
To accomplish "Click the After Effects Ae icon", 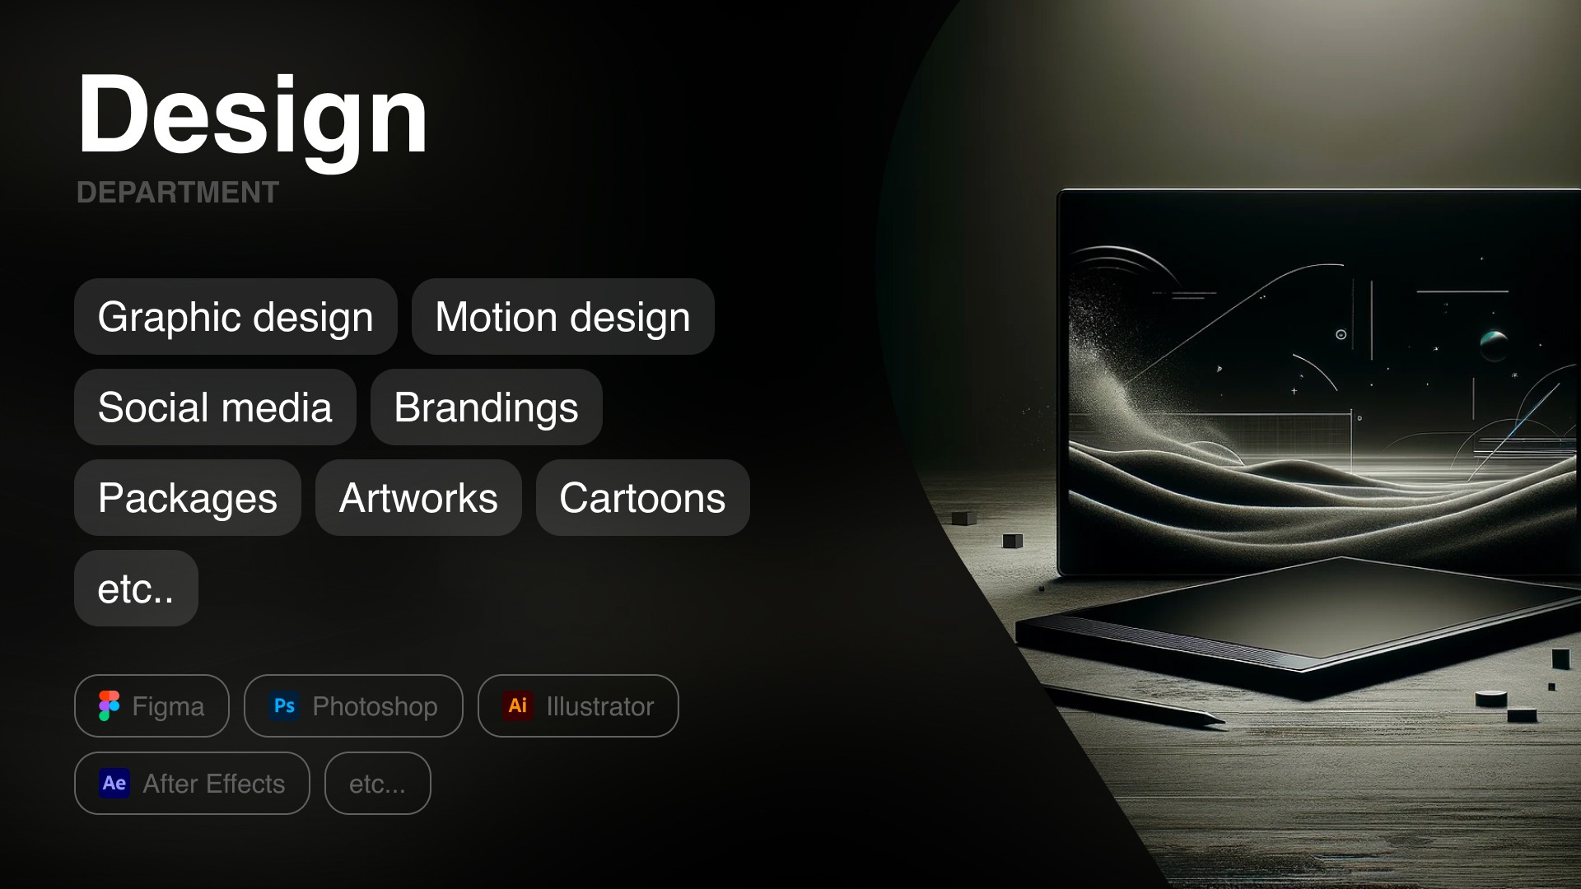I will 114,783.
